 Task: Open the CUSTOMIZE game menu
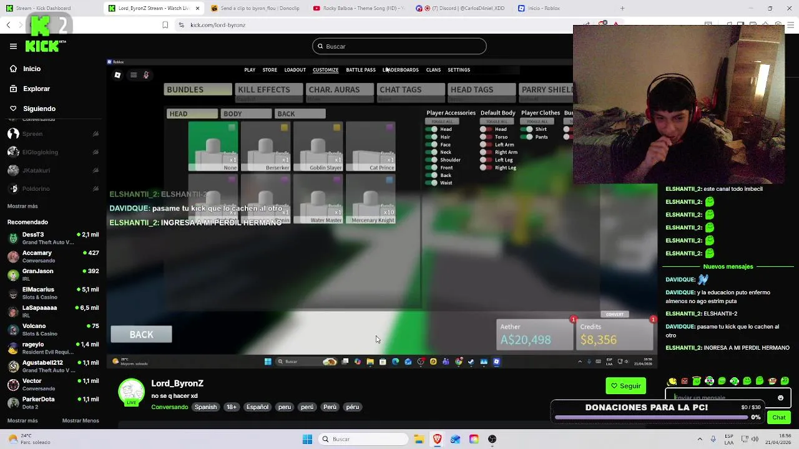[x=326, y=70]
